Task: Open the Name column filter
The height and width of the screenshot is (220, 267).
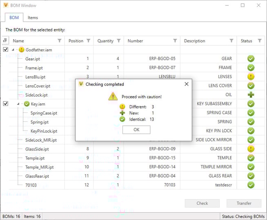Action: click(60, 41)
